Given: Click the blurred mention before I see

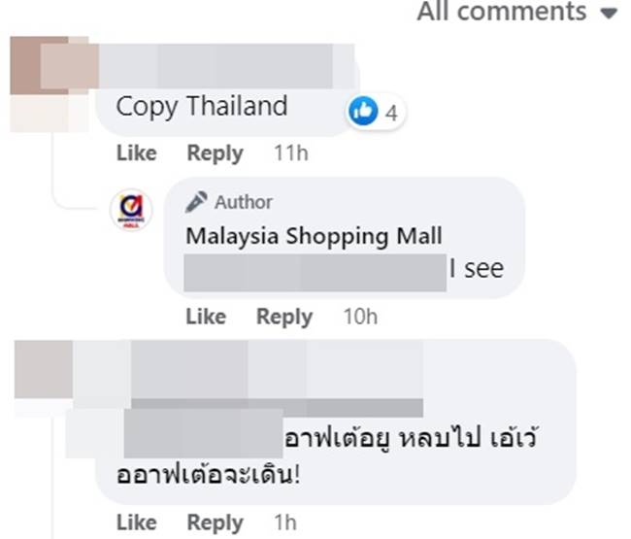Looking at the screenshot, I should 315,273.
